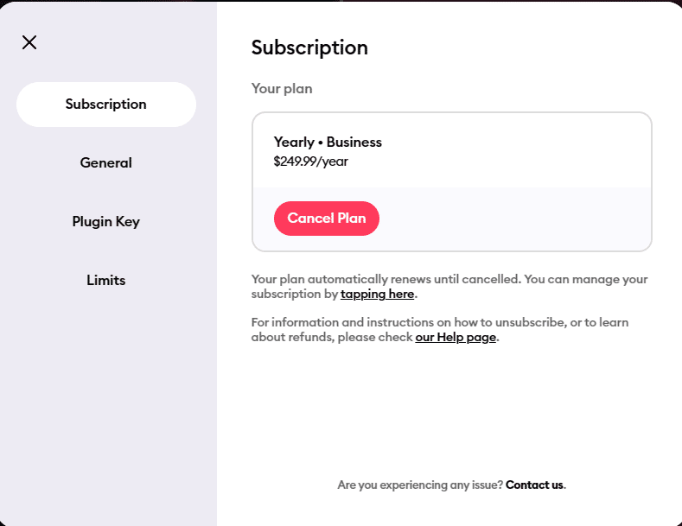The width and height of the screenshot is (682, 526).
Task: Click the "Your plan" section label
Action: 282,89
